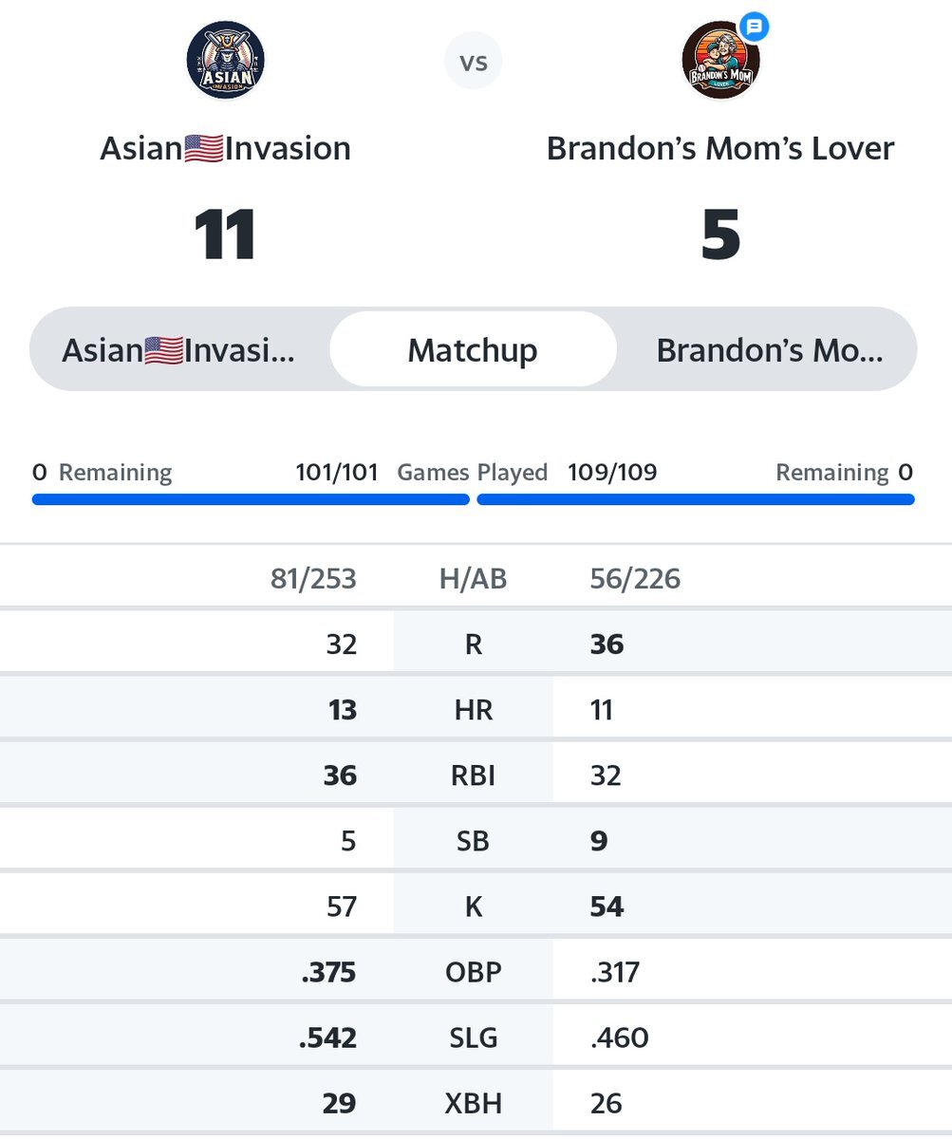Image resolution: width=952 pixels, height=1139 pixels.
Task: Select the XBH category label
Action: (473, 1103)
